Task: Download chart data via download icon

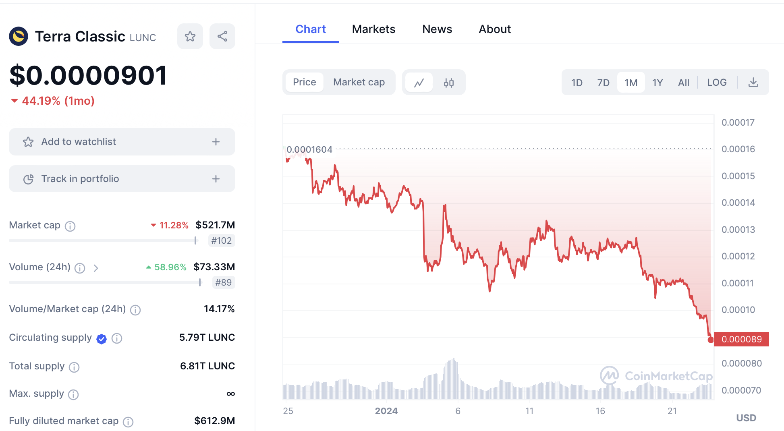Action: pyautogui.click(x=753, y=83)
